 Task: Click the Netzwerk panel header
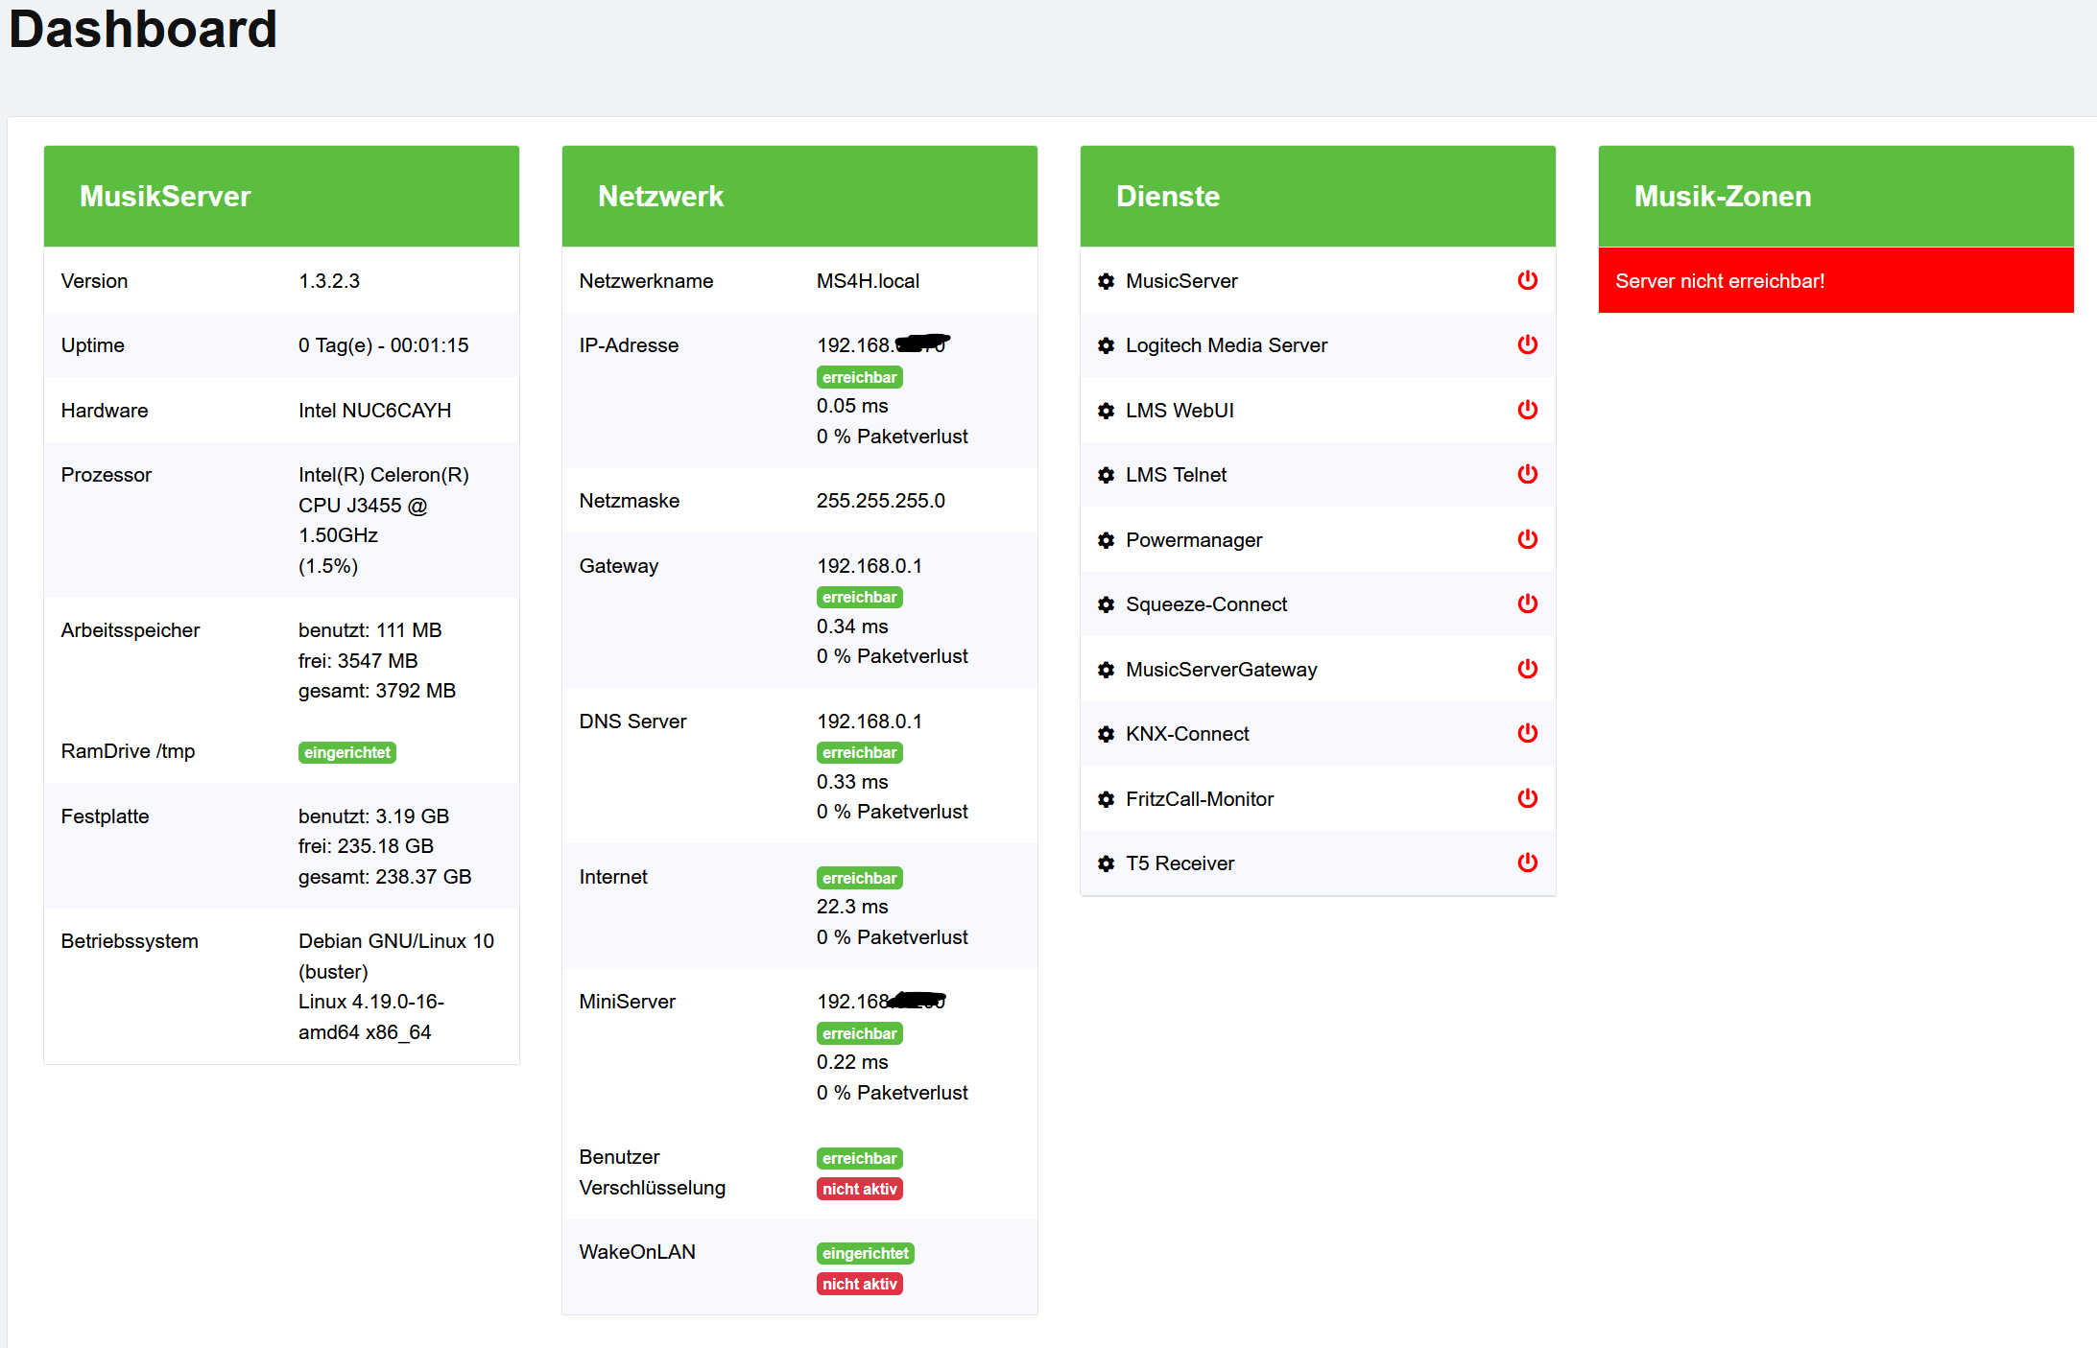(x=798, y=197)
